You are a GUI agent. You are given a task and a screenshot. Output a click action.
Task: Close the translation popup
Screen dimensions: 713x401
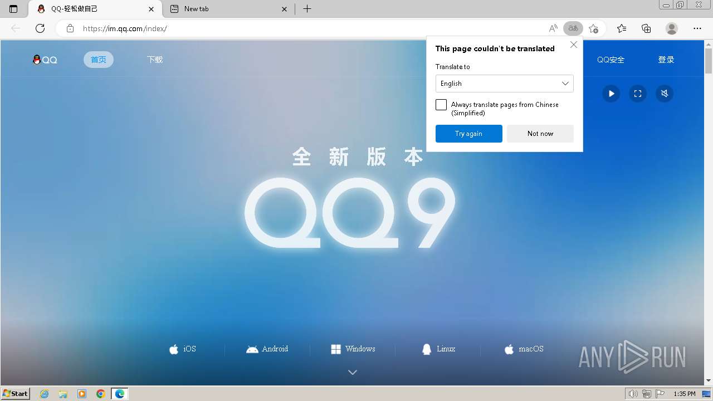point(574,45)
